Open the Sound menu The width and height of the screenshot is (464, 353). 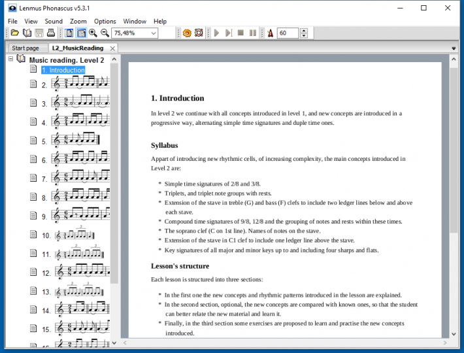click(x=54, y=22)
